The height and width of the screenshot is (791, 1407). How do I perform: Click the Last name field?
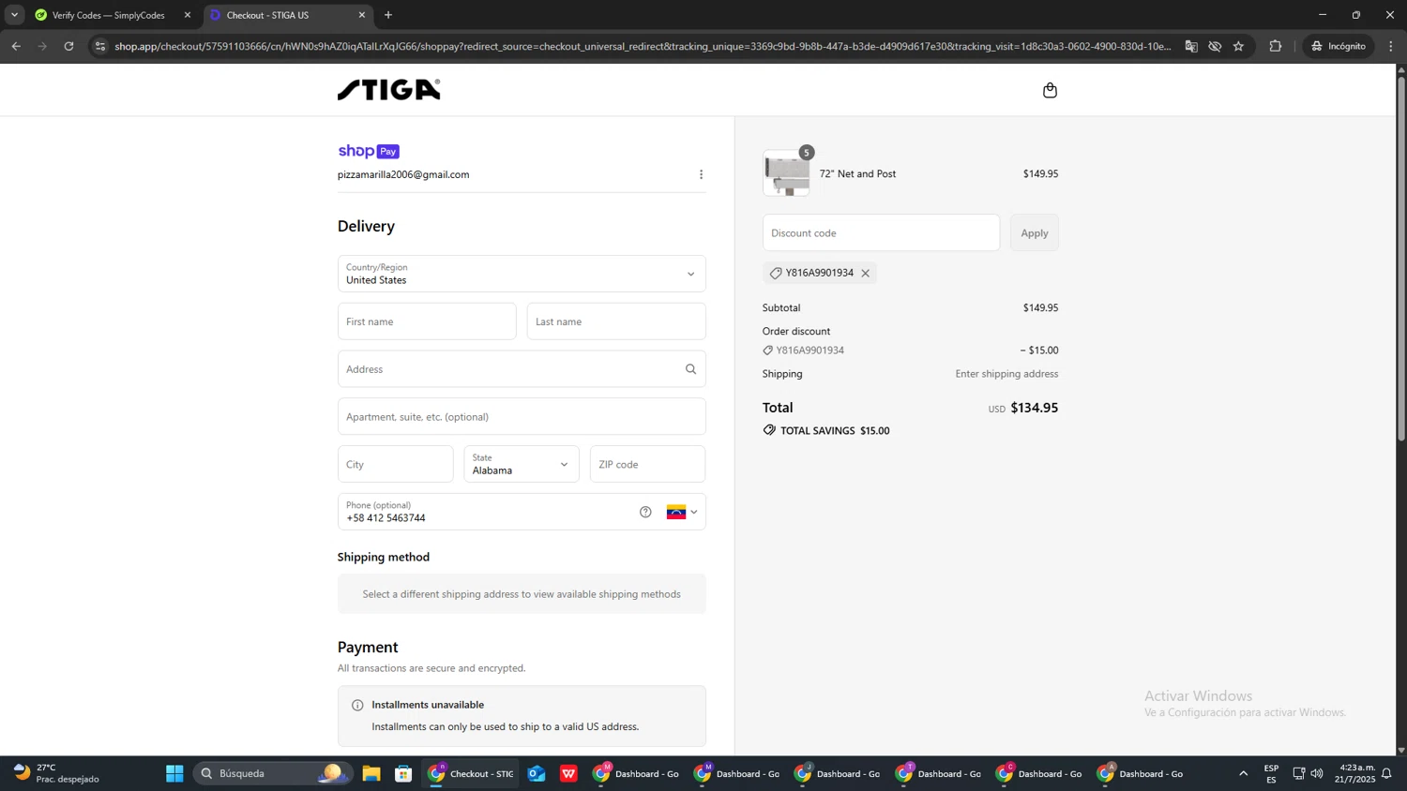(616, 321)
